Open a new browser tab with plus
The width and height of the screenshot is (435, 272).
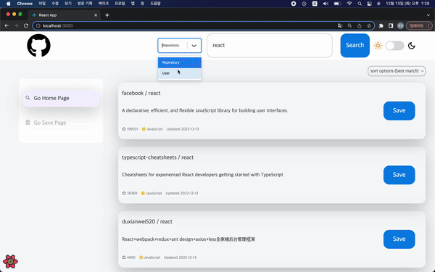point(107,15)
